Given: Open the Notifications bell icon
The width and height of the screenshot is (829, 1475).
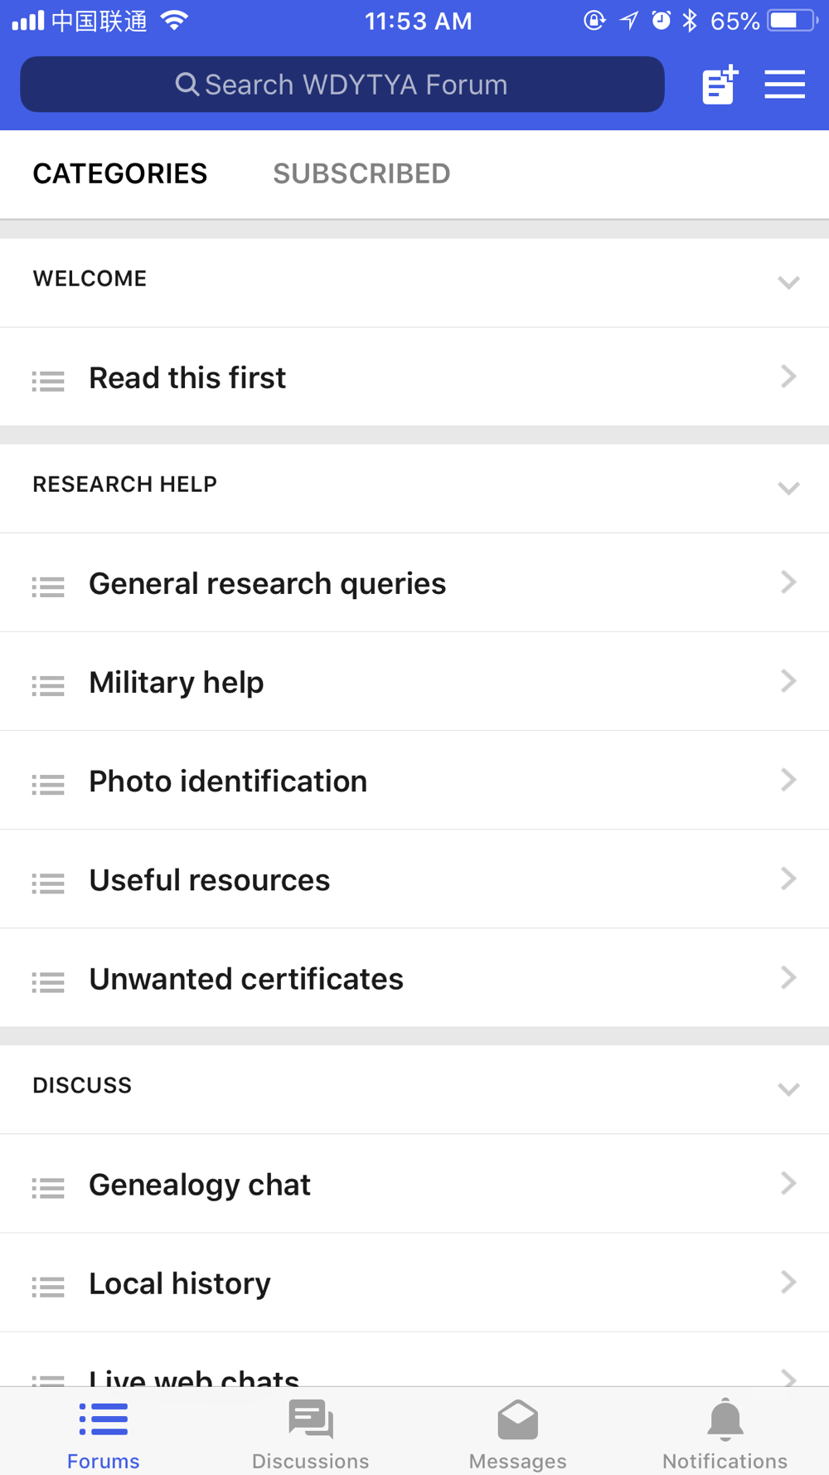Looking at the screenshot, I should [725, 1419].
